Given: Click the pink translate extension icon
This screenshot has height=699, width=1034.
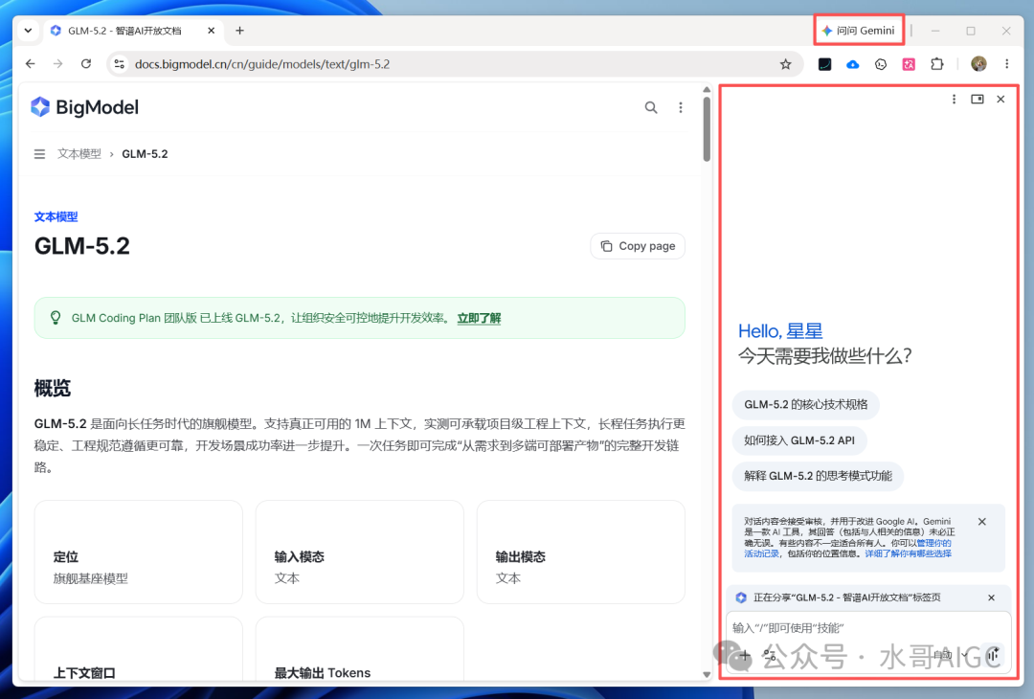Looking at the screenshot, I should click(x=909, y=64).
